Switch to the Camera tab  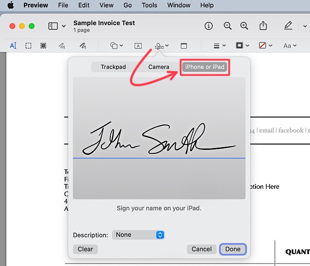point(159,67)
